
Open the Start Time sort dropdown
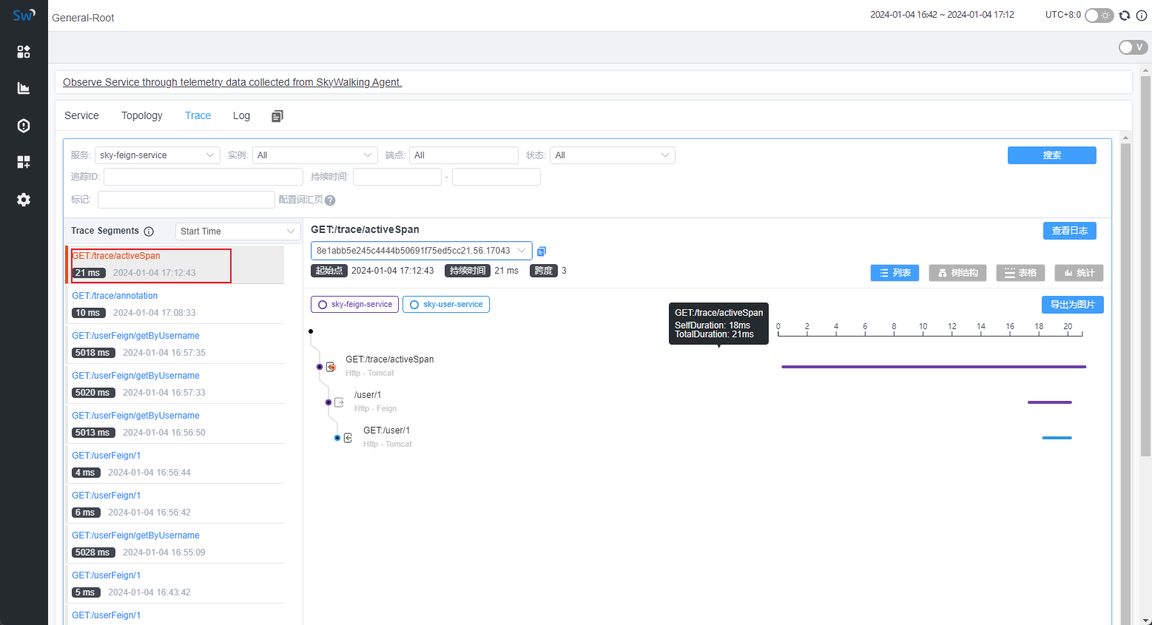tap(238, 232)
